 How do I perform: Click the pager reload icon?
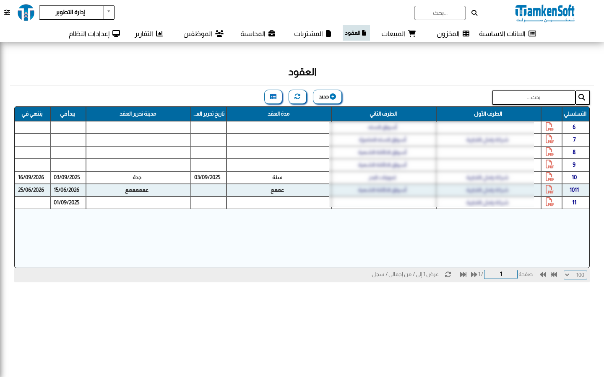448,274
